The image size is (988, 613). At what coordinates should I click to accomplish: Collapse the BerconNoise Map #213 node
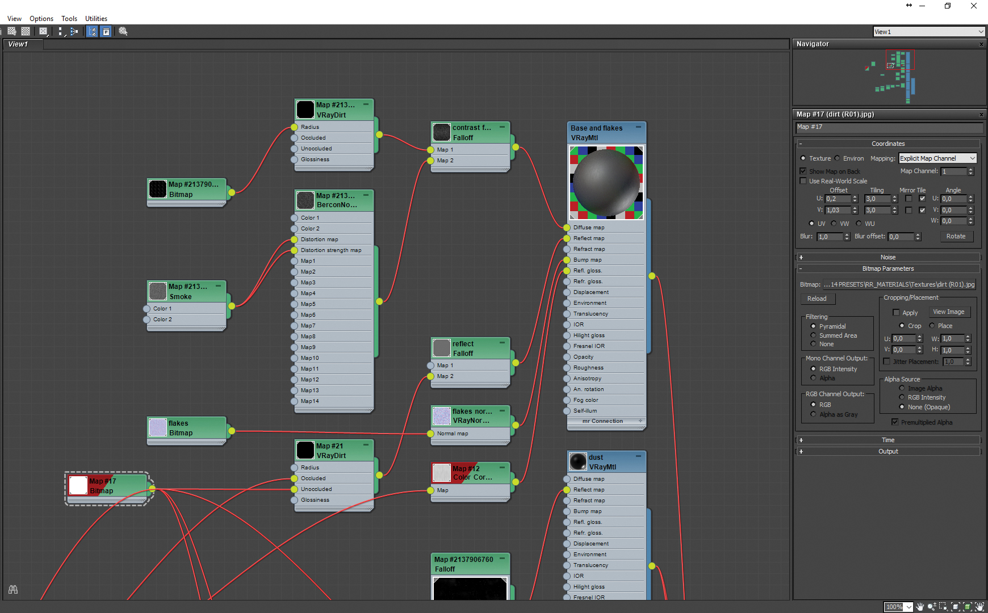(x=366, y=195)
